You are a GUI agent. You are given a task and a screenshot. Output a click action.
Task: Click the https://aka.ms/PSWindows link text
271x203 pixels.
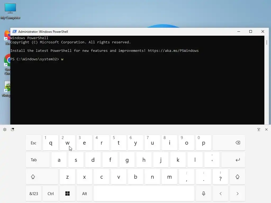tap(173, 50)
